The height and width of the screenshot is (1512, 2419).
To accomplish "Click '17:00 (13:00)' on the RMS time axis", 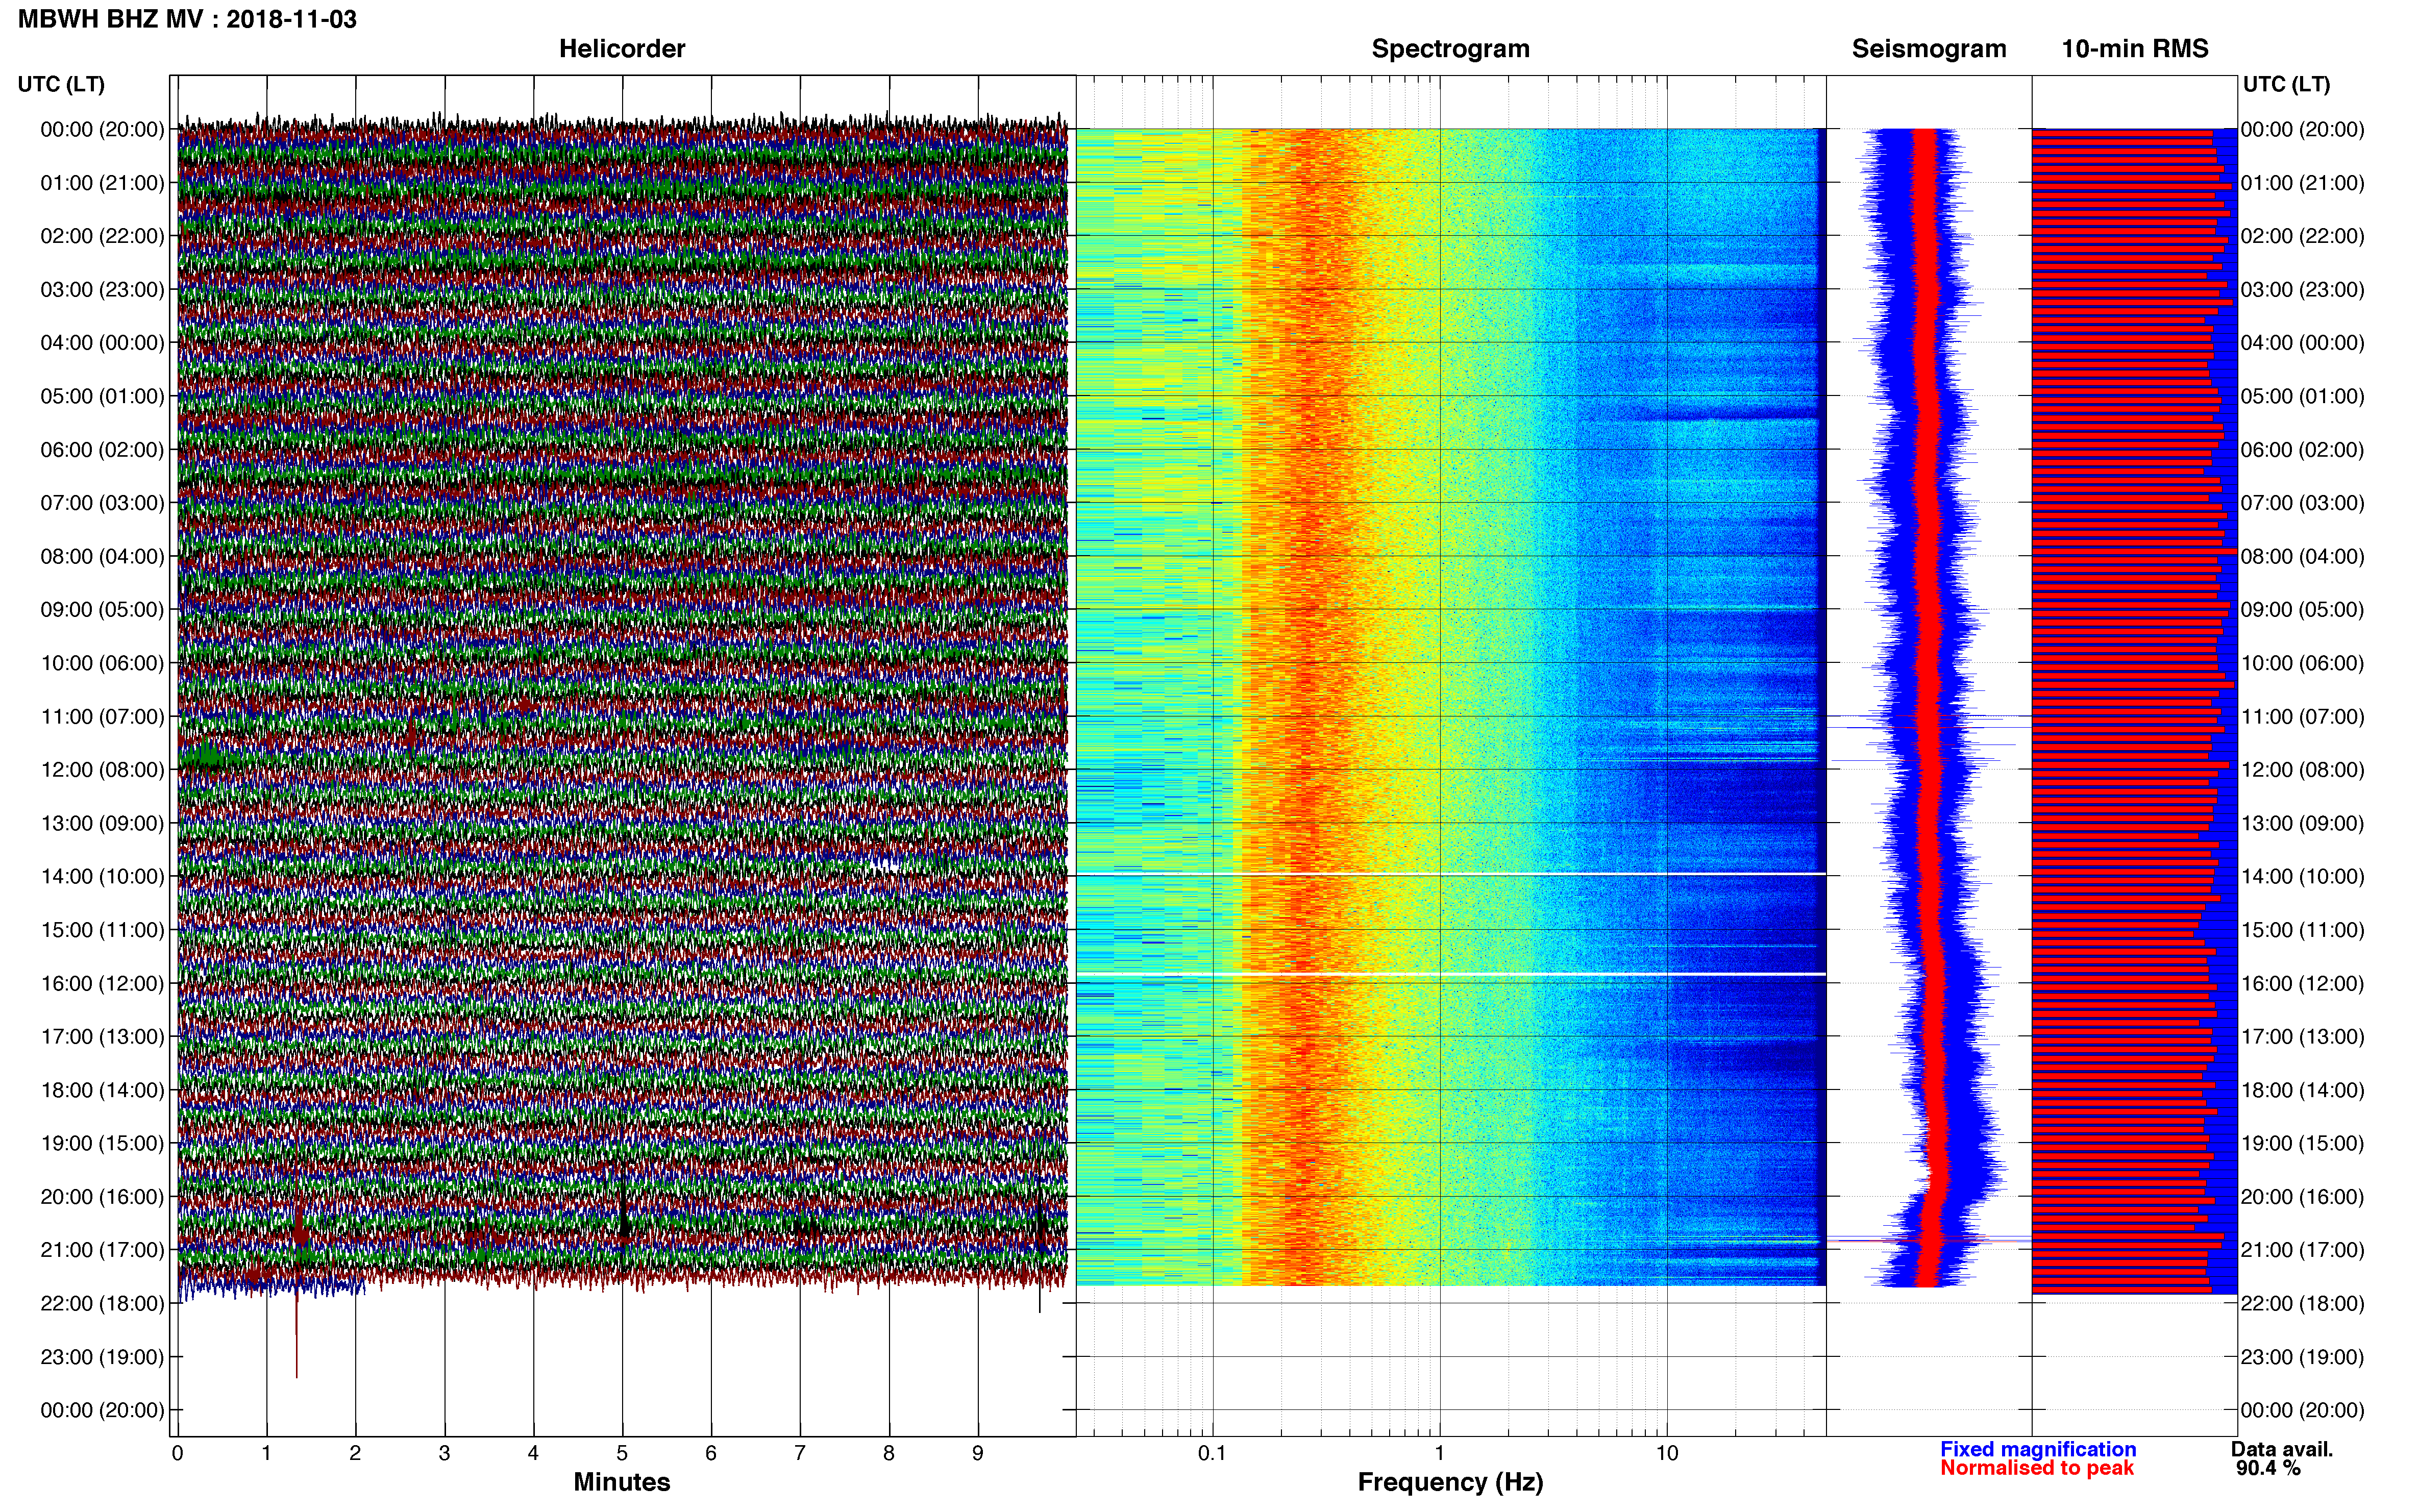I will pyautogui.click(x=2302, y=1037).
